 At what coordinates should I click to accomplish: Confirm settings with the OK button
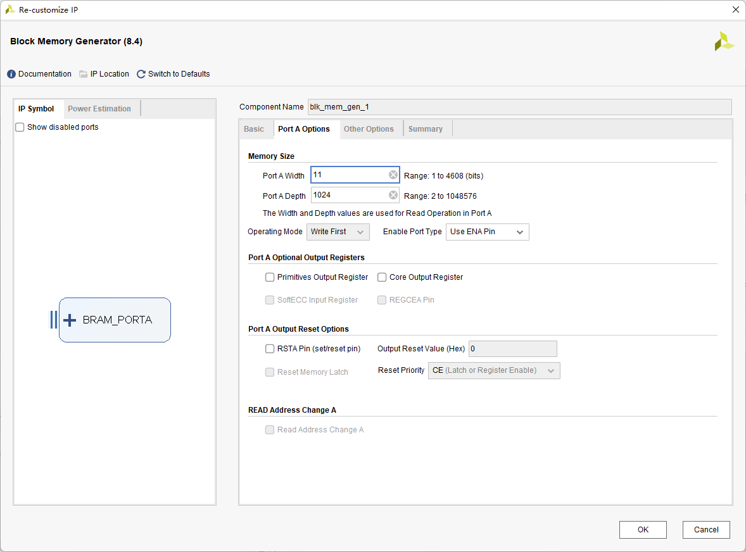point(643,530)
